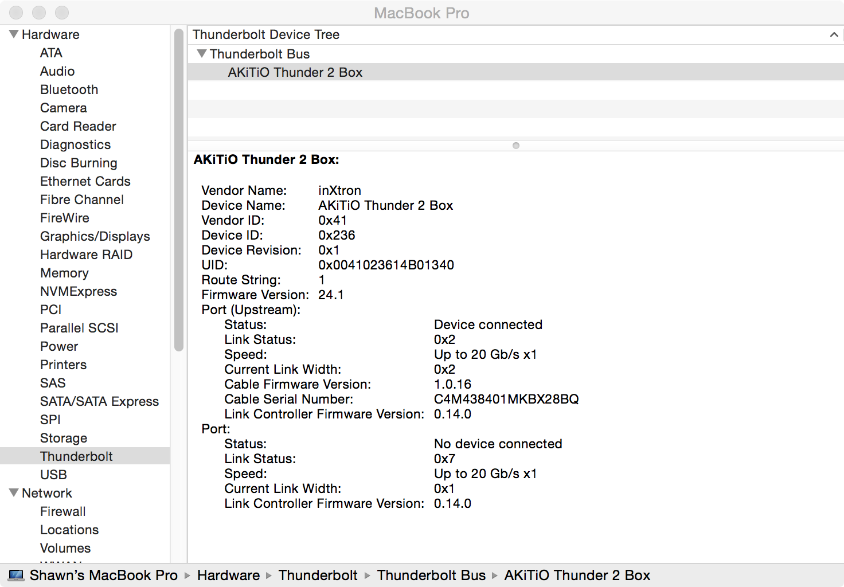Click the sidebar vertical scrollbar
The width and height of the screenshot is (844, 587).
pyautogui.click(x=179, y=189)
